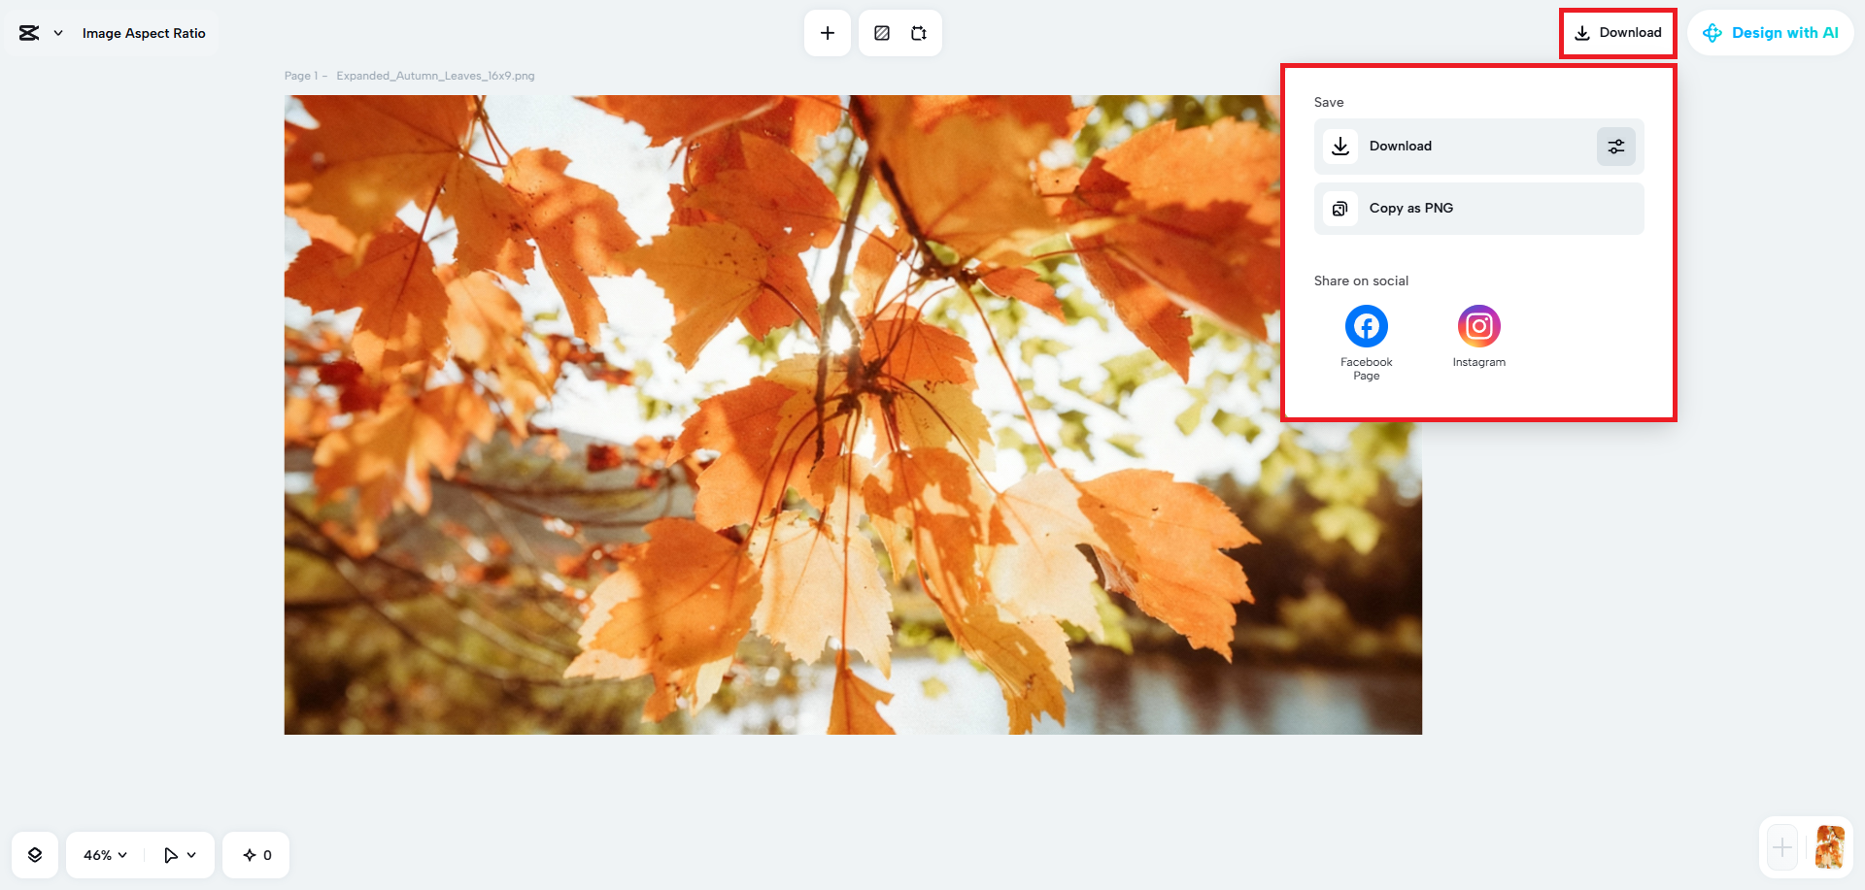Share to Facebook Page icon
The width and height of the screenshot is (1865, 890).
1366,327
